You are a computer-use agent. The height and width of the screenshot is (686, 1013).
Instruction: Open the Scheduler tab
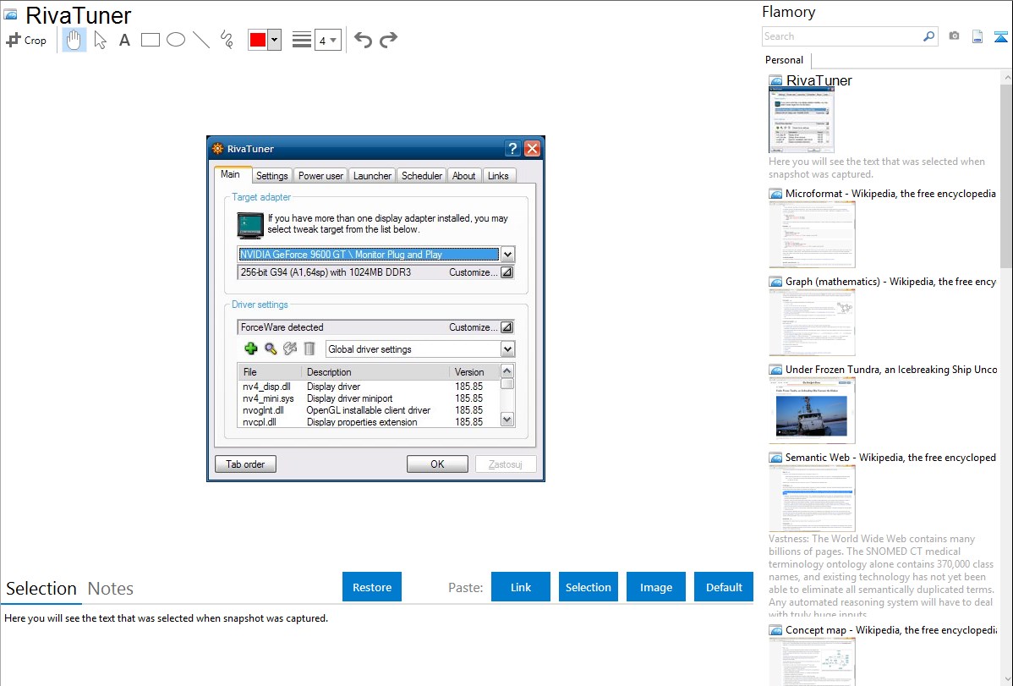pos(422,176)
